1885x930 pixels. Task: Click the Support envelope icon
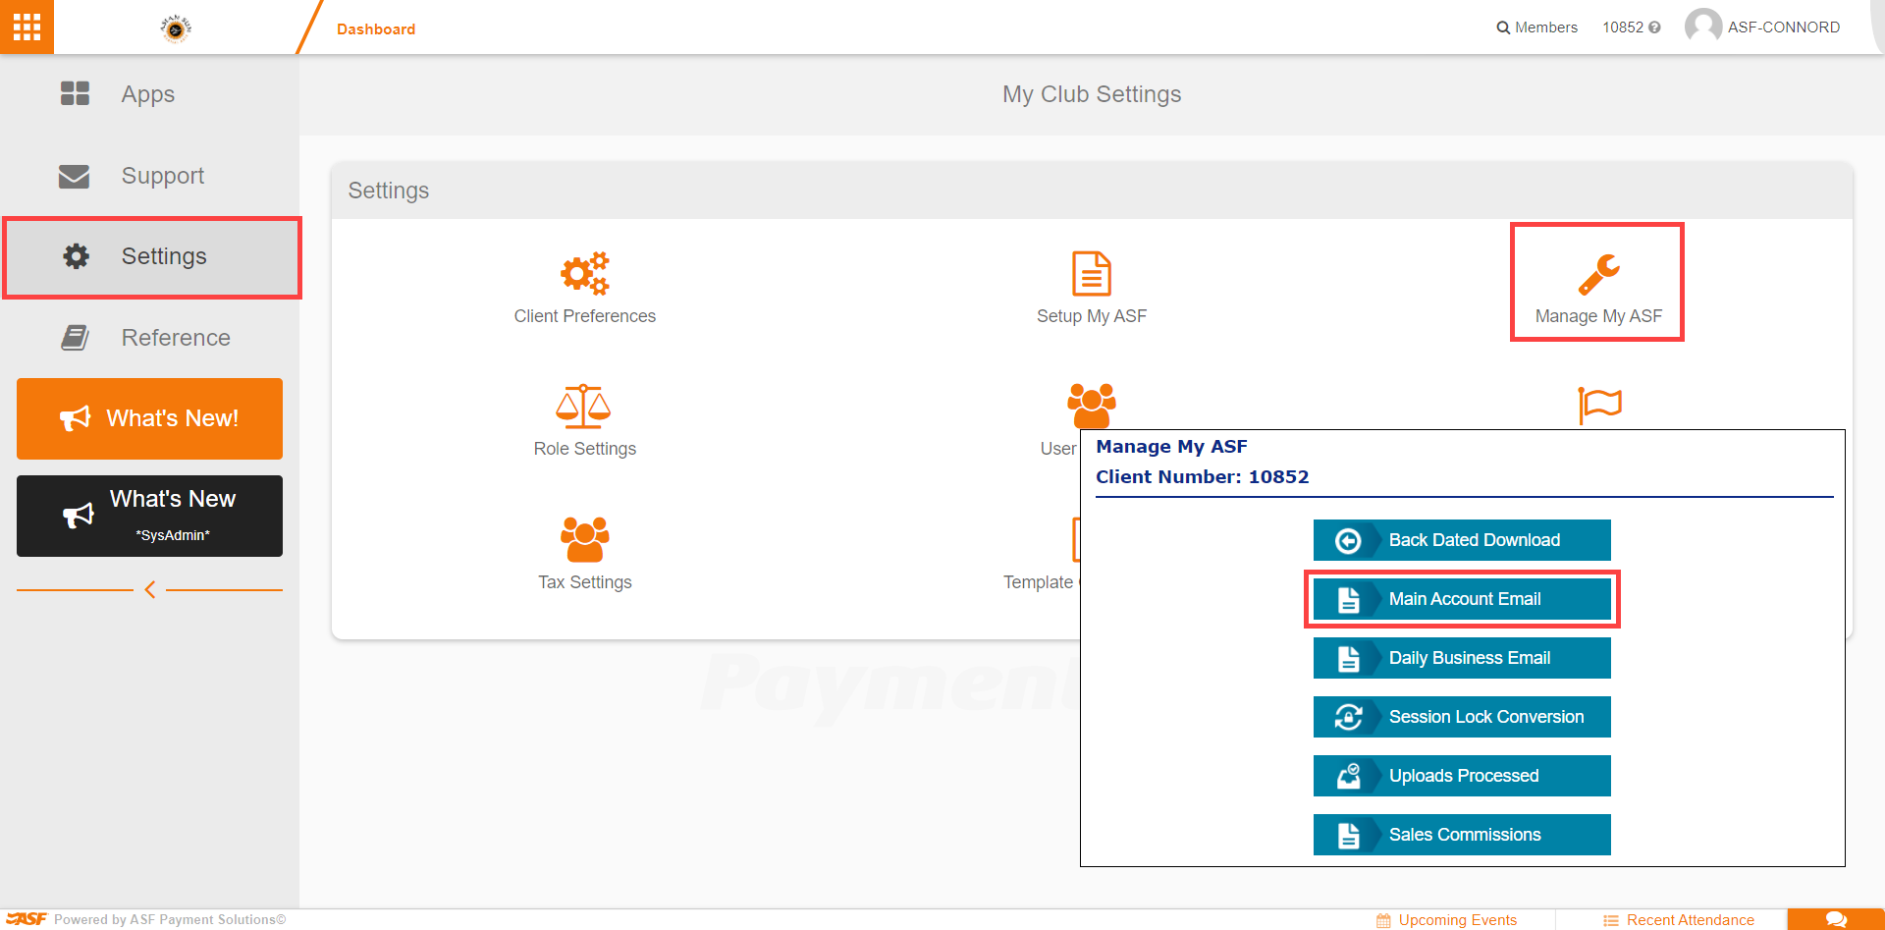point(74,176)
